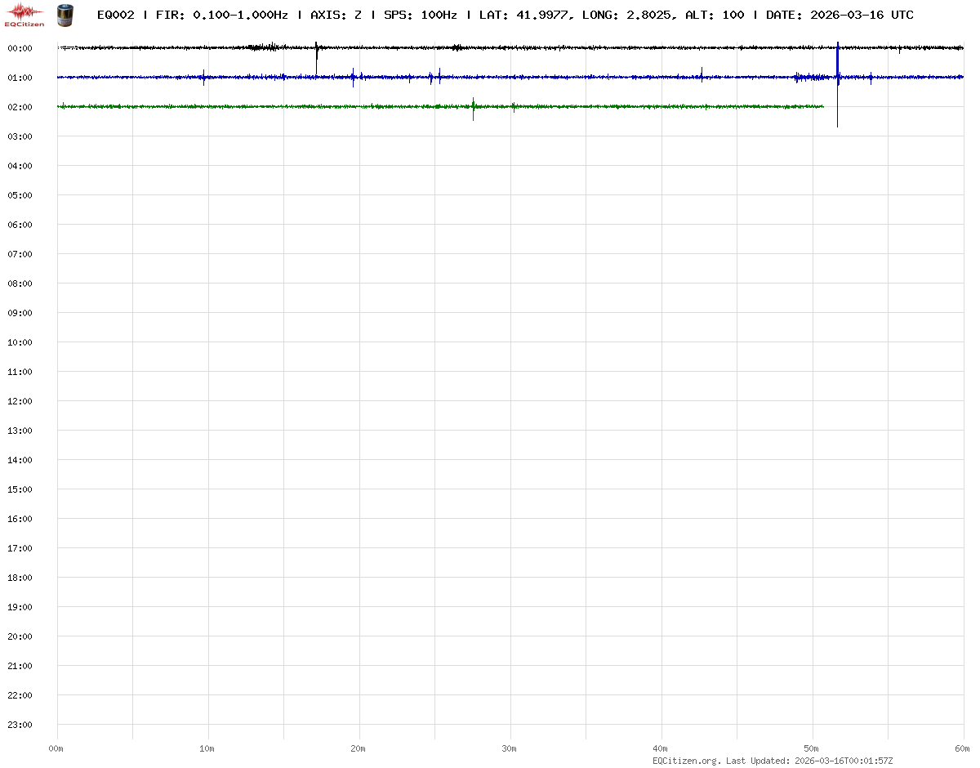Click the 12:00 hour row label
Screen dimensions: 980x768
(x=20, y=401)
